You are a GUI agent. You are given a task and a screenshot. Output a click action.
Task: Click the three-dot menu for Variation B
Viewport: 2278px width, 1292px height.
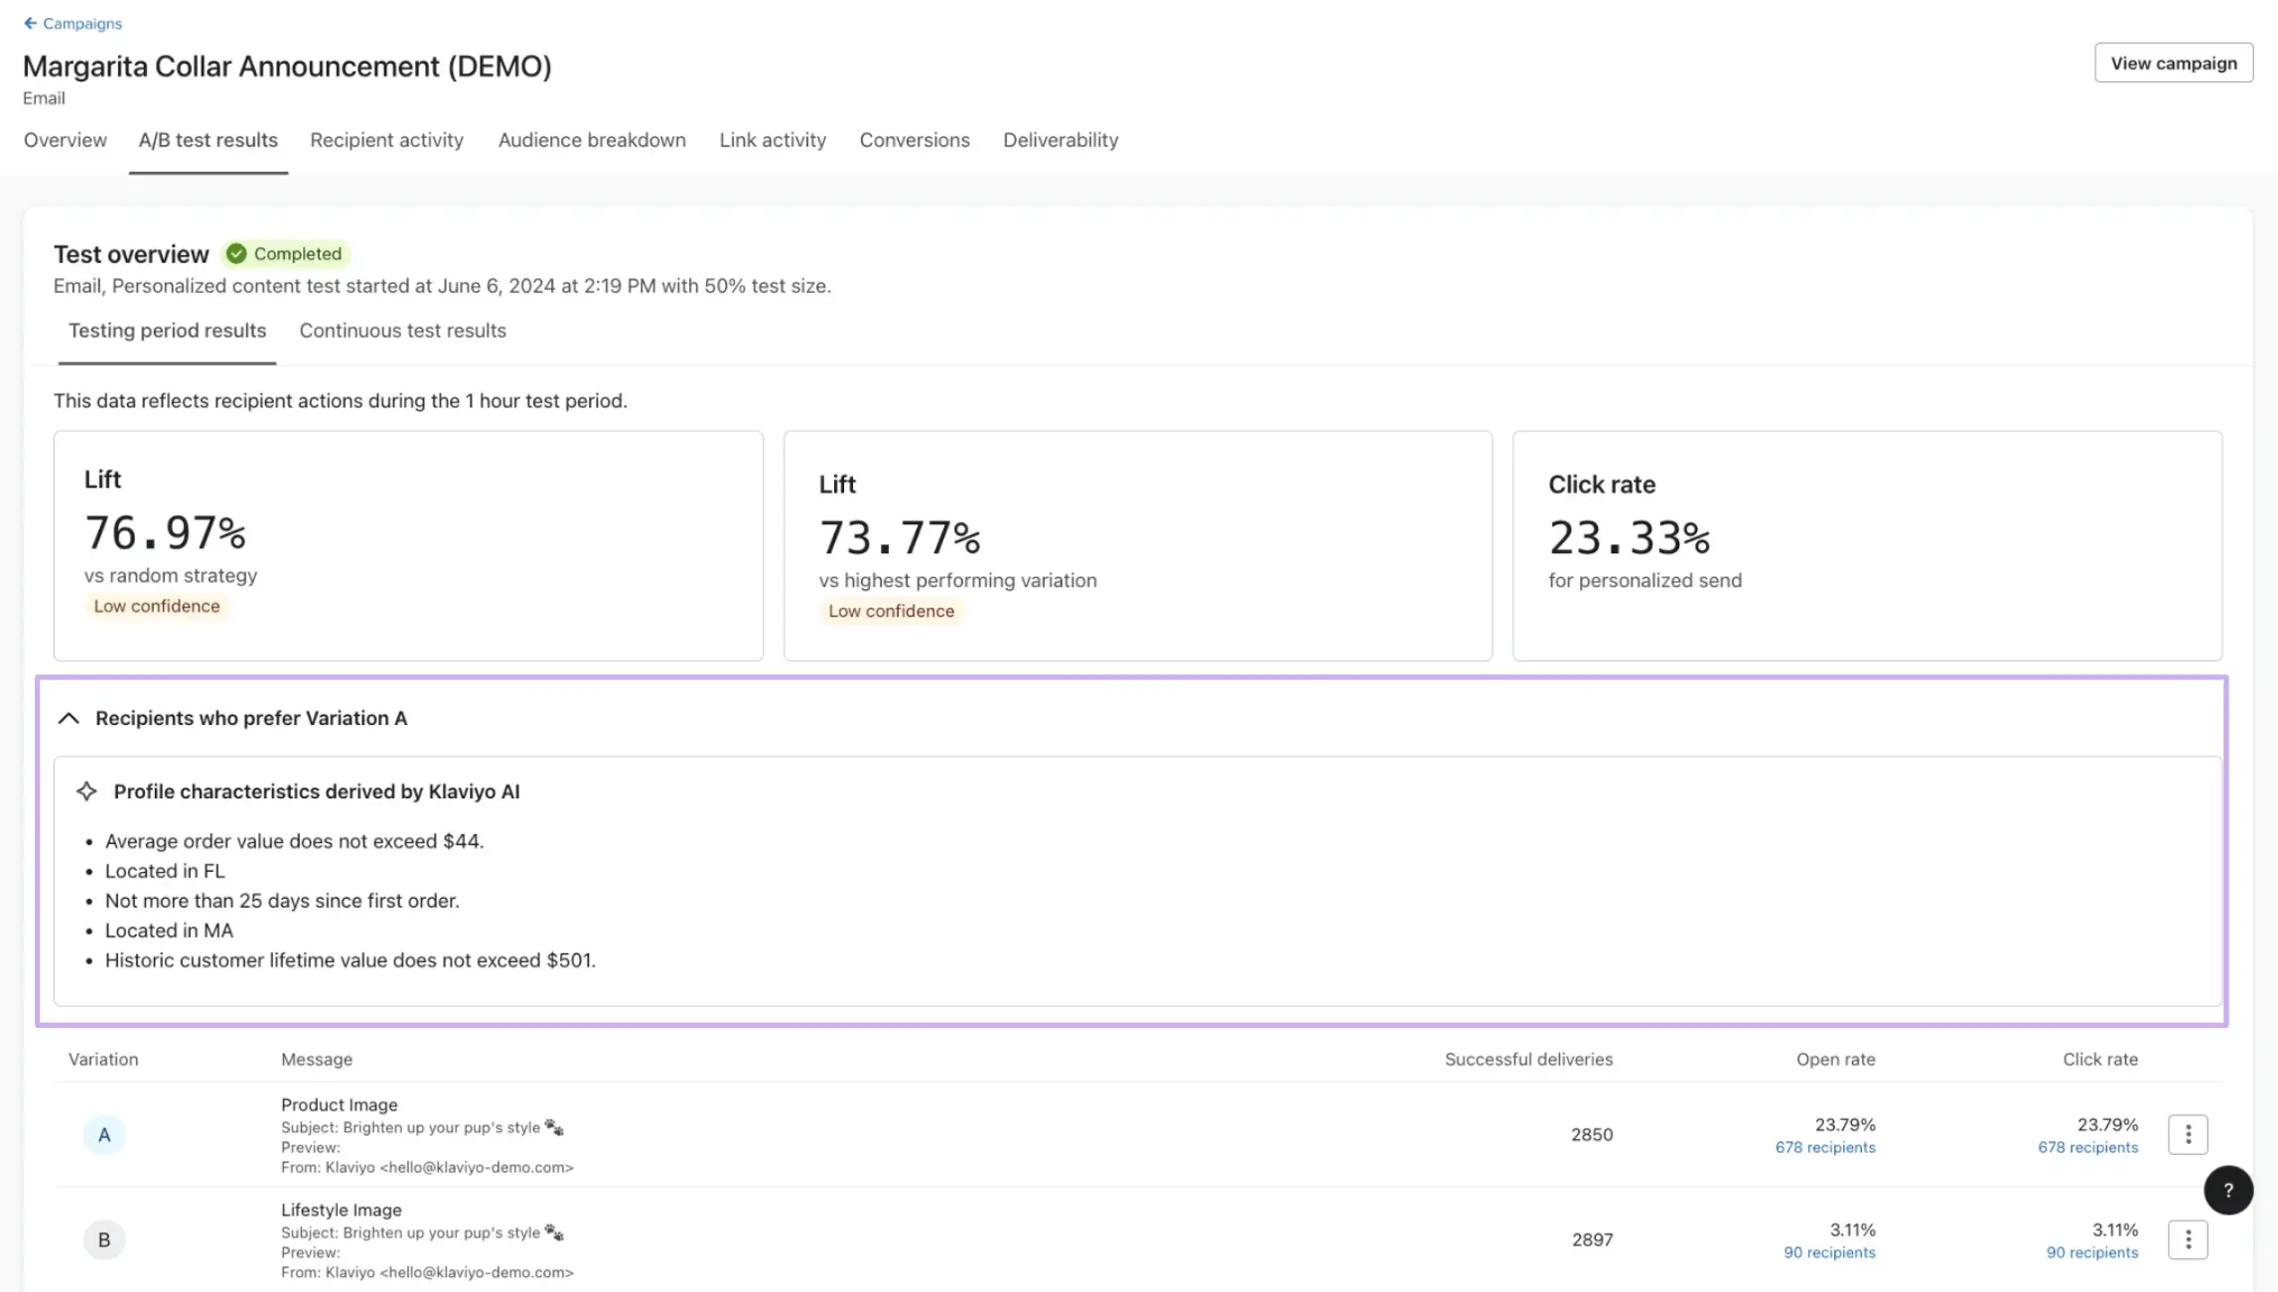(x=2189, y=1238)
